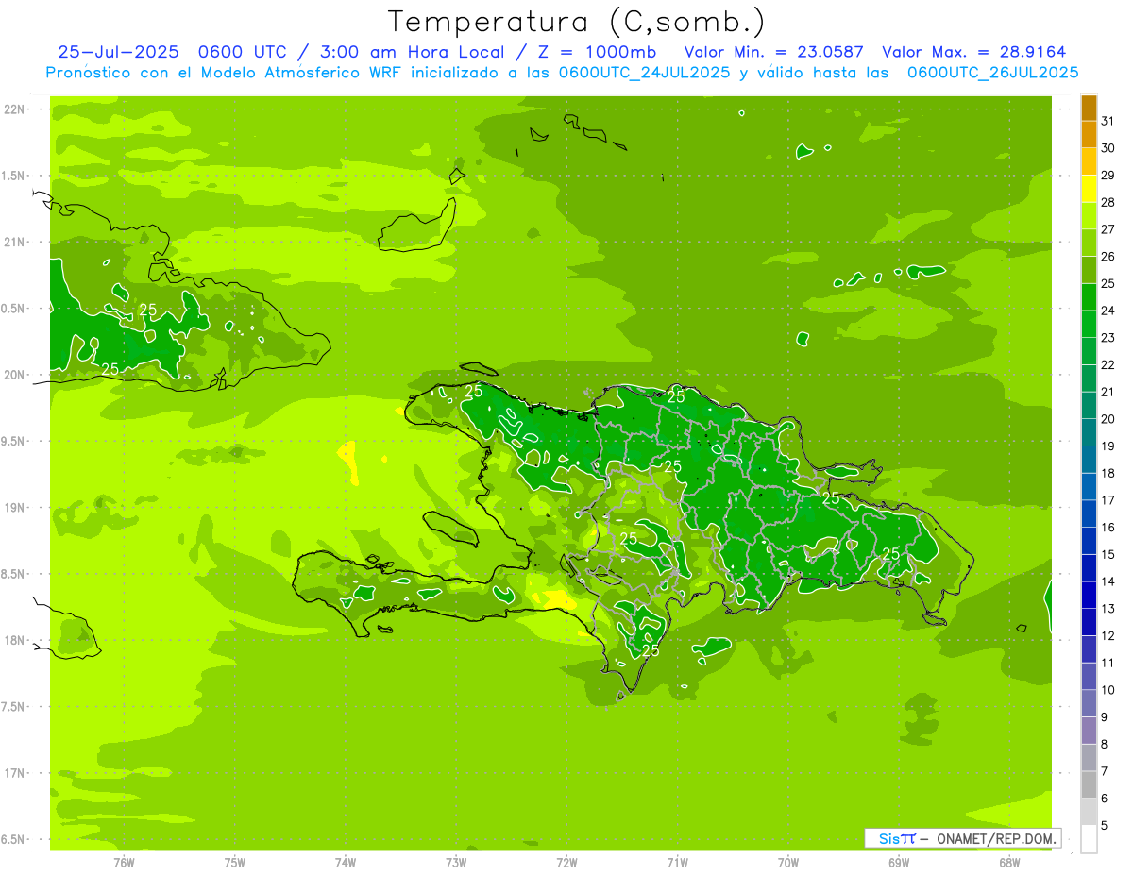This screenshot has width=1133, height=875.
Task: Click the '75W' longitude label
Action: [x=235, y=863]
